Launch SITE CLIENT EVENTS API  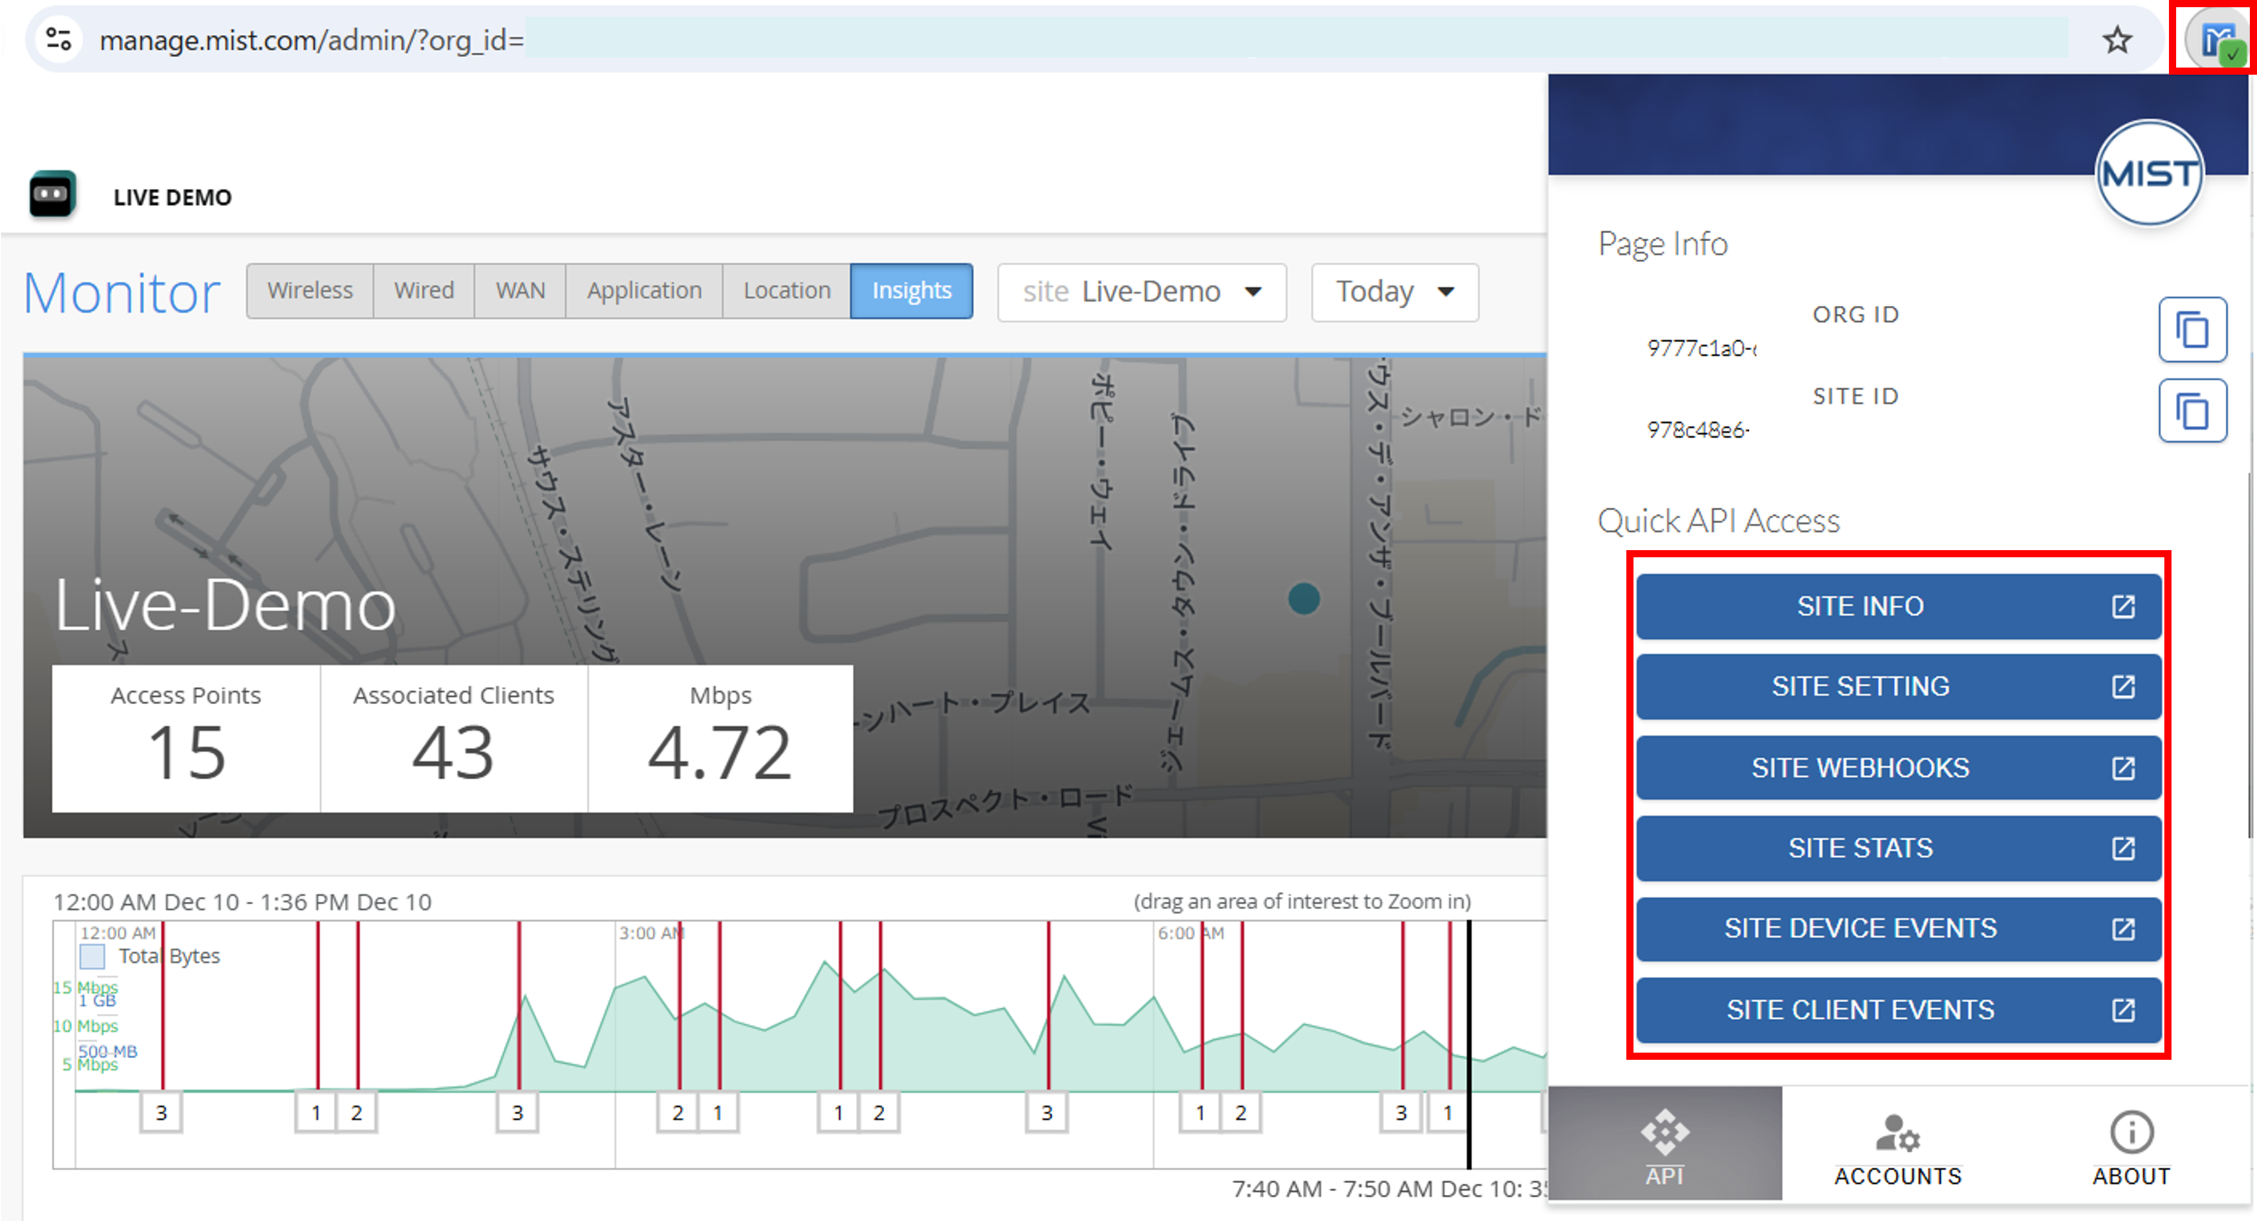1898,1010
